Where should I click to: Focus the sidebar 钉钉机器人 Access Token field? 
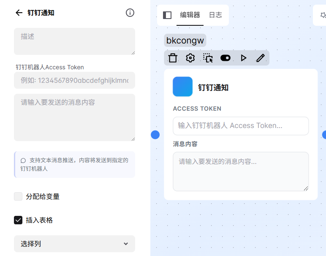coord(74,80)
